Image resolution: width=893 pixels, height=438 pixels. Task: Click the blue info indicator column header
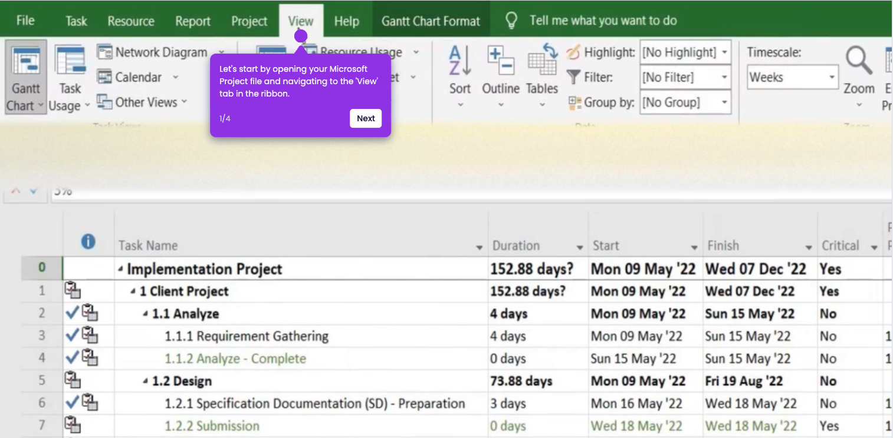tap(88, 241)
